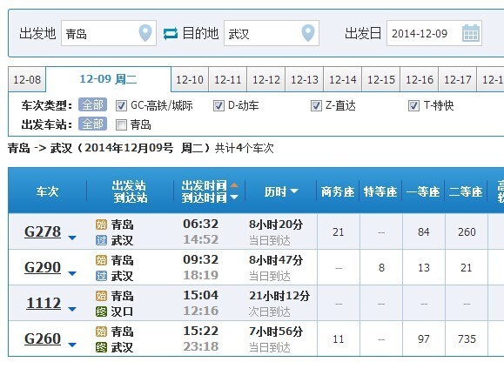The height and width of the screenshot is (382, 504).
Task: Toggle GC-高铁/城际 train type checkbox
Action: pos(121,105)
